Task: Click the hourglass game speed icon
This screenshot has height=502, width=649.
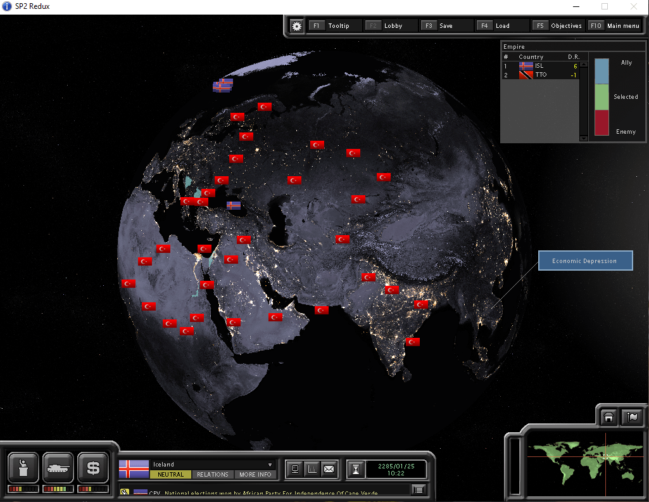Action: coord(356,470)
